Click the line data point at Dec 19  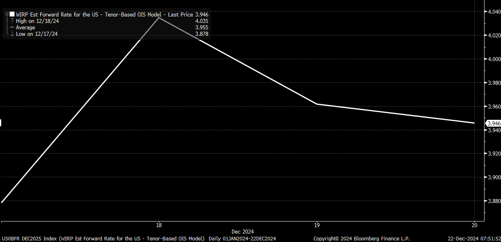[317, 104]
